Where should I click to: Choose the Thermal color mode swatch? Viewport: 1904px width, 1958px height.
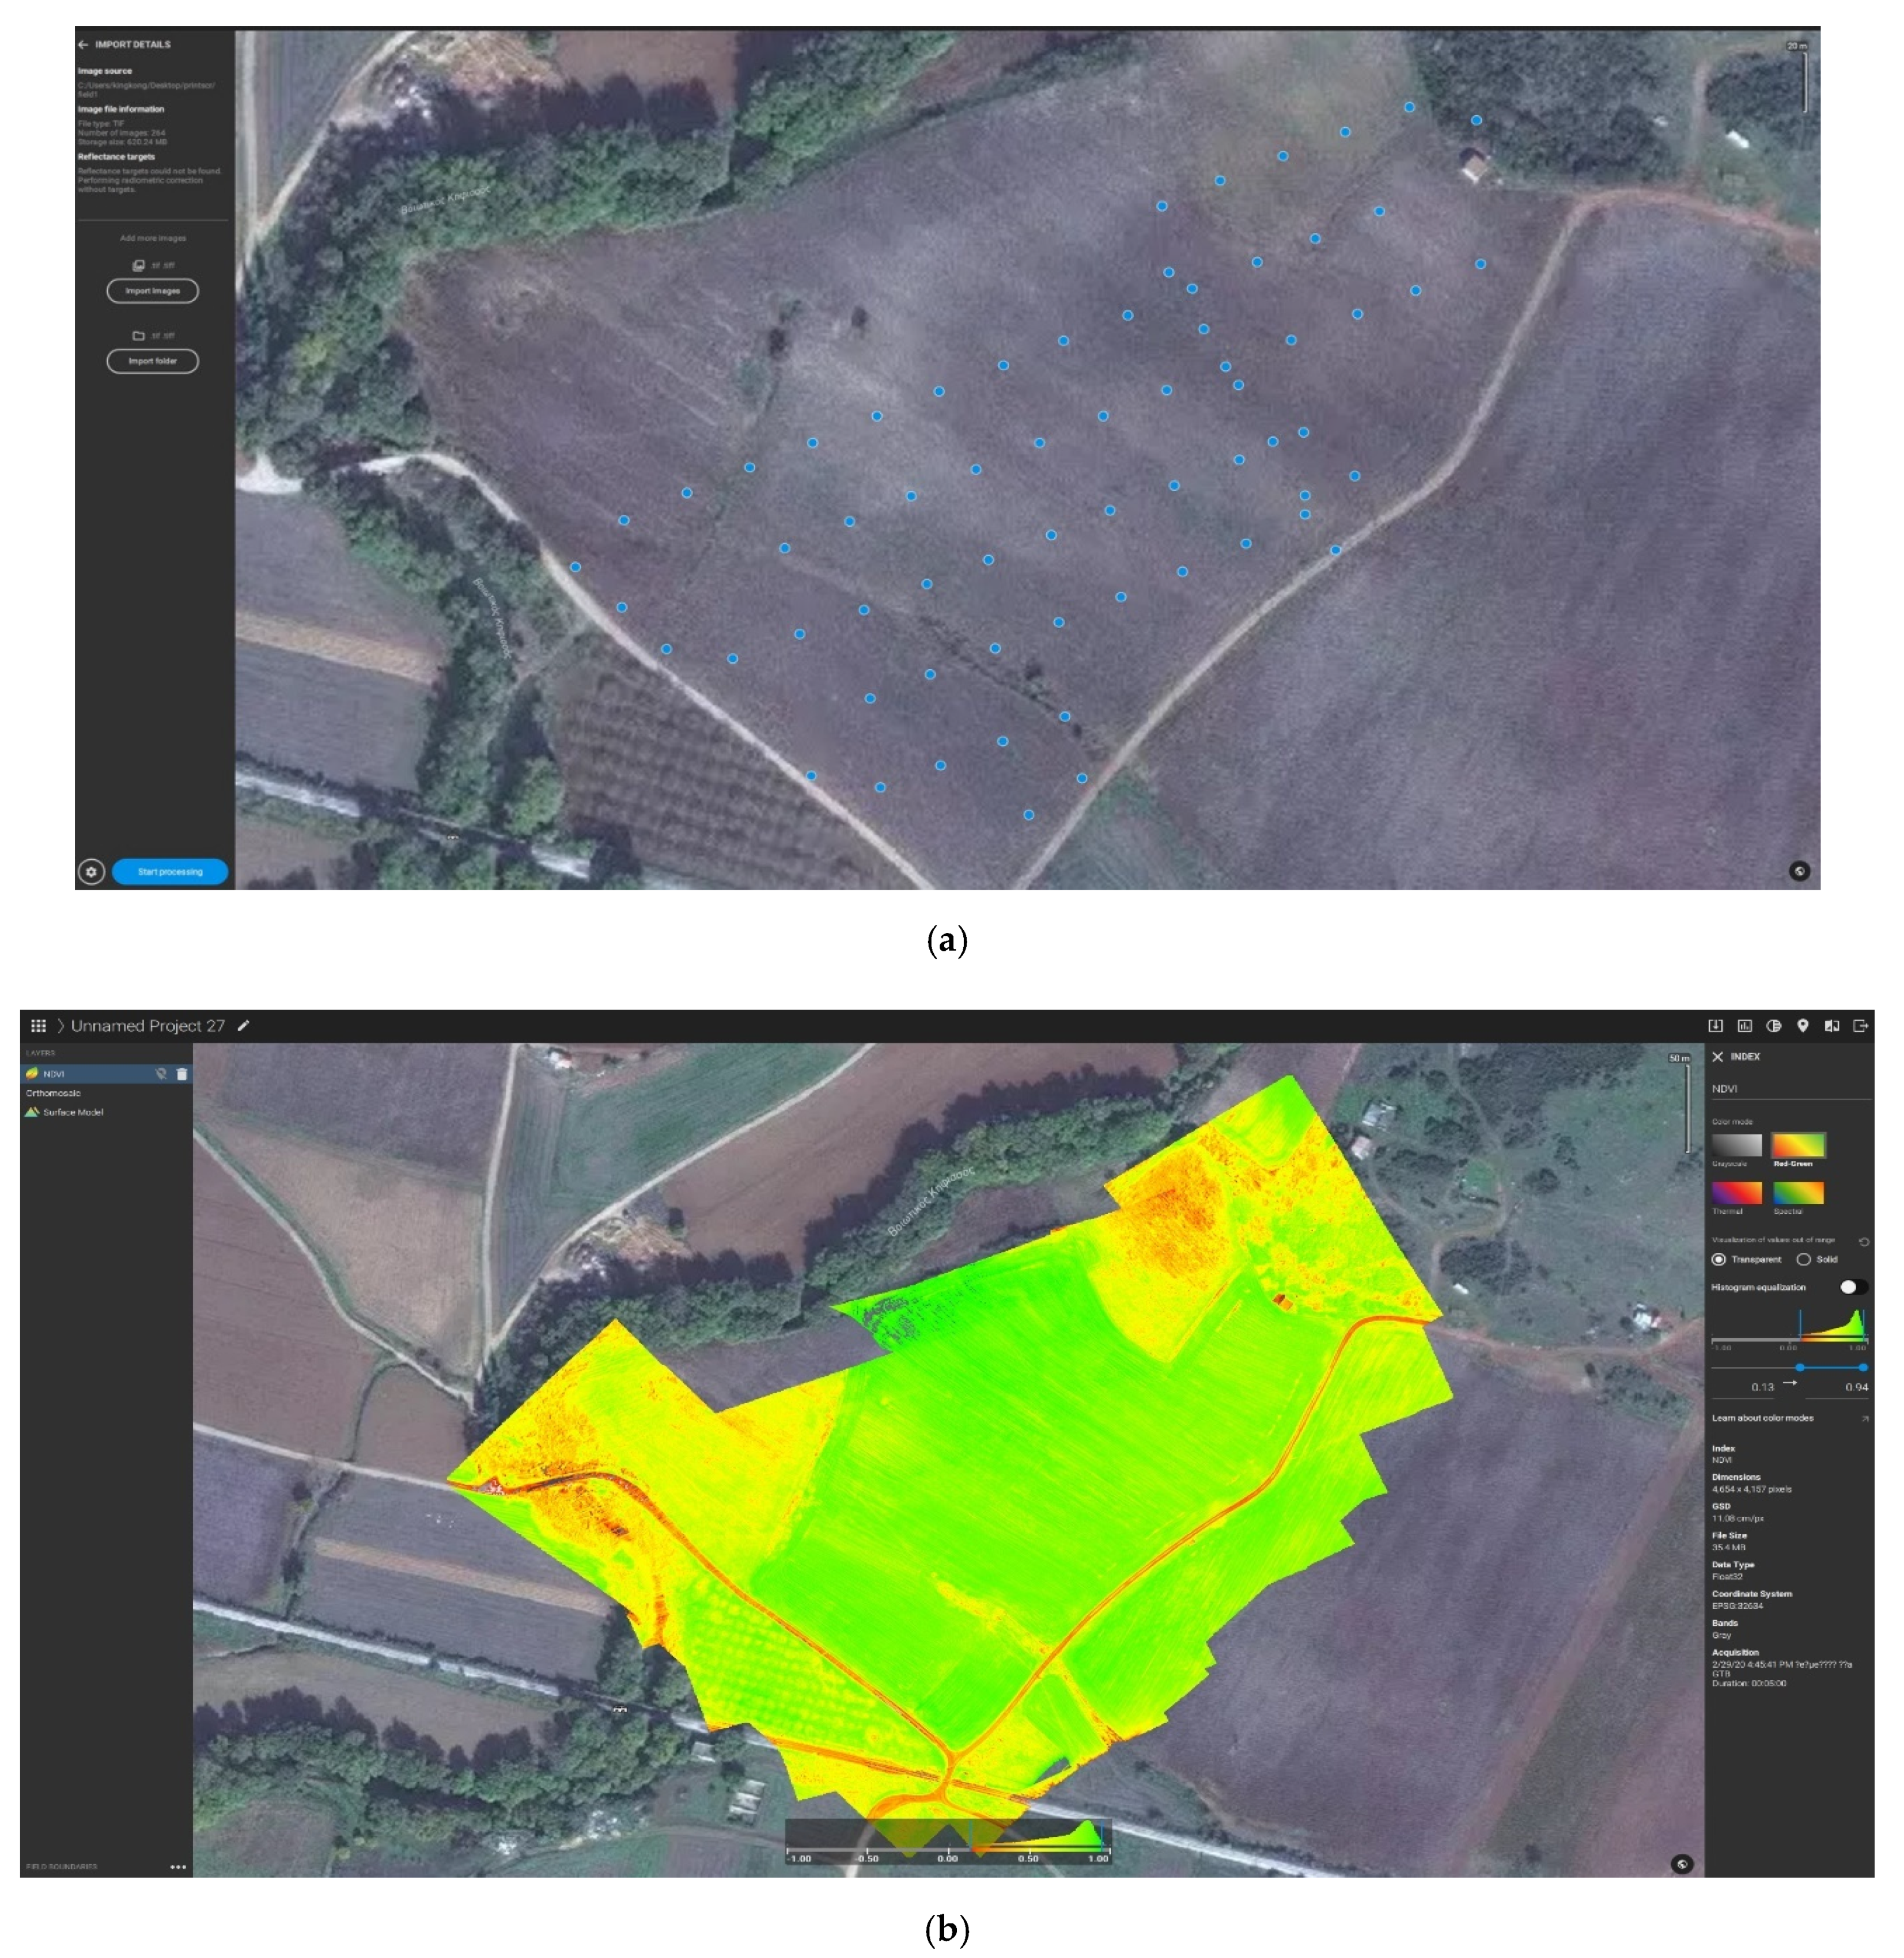click(1737, 1193)
